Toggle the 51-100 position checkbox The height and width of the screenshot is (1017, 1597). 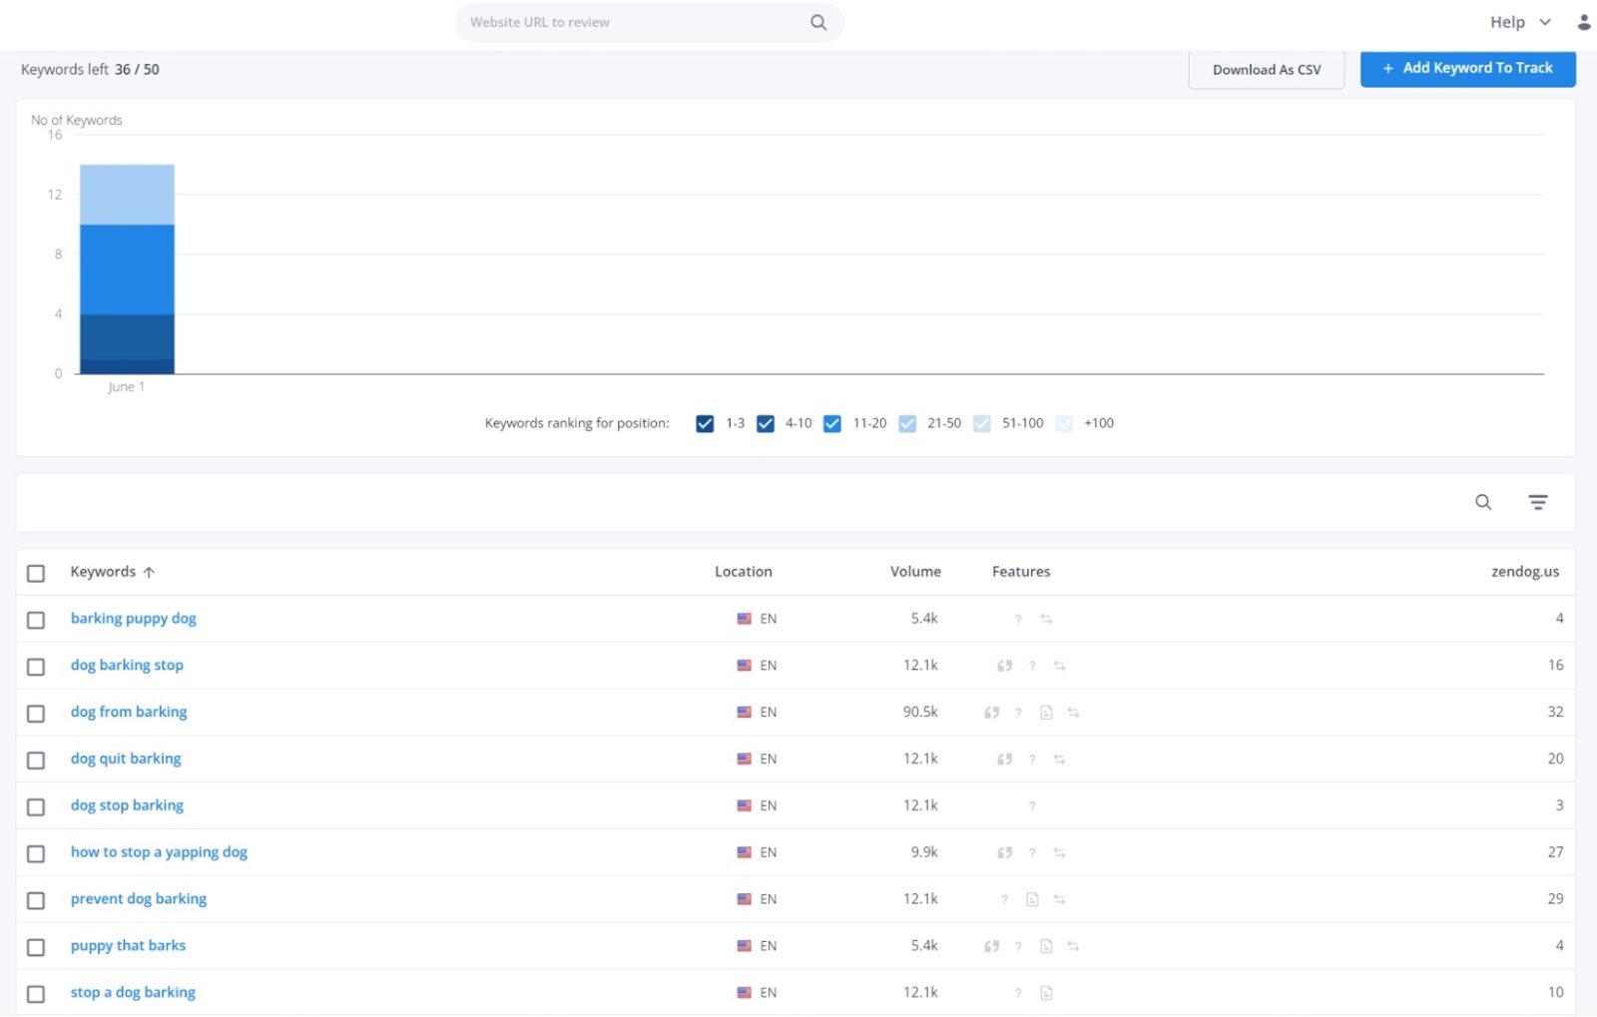[982, 423]
